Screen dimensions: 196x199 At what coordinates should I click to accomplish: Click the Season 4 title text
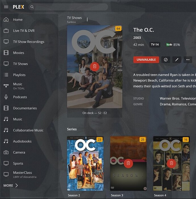point(160,195)
